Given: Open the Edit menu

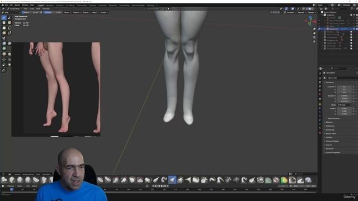Looking at the screenshot, I should click(x=11, y=5).
